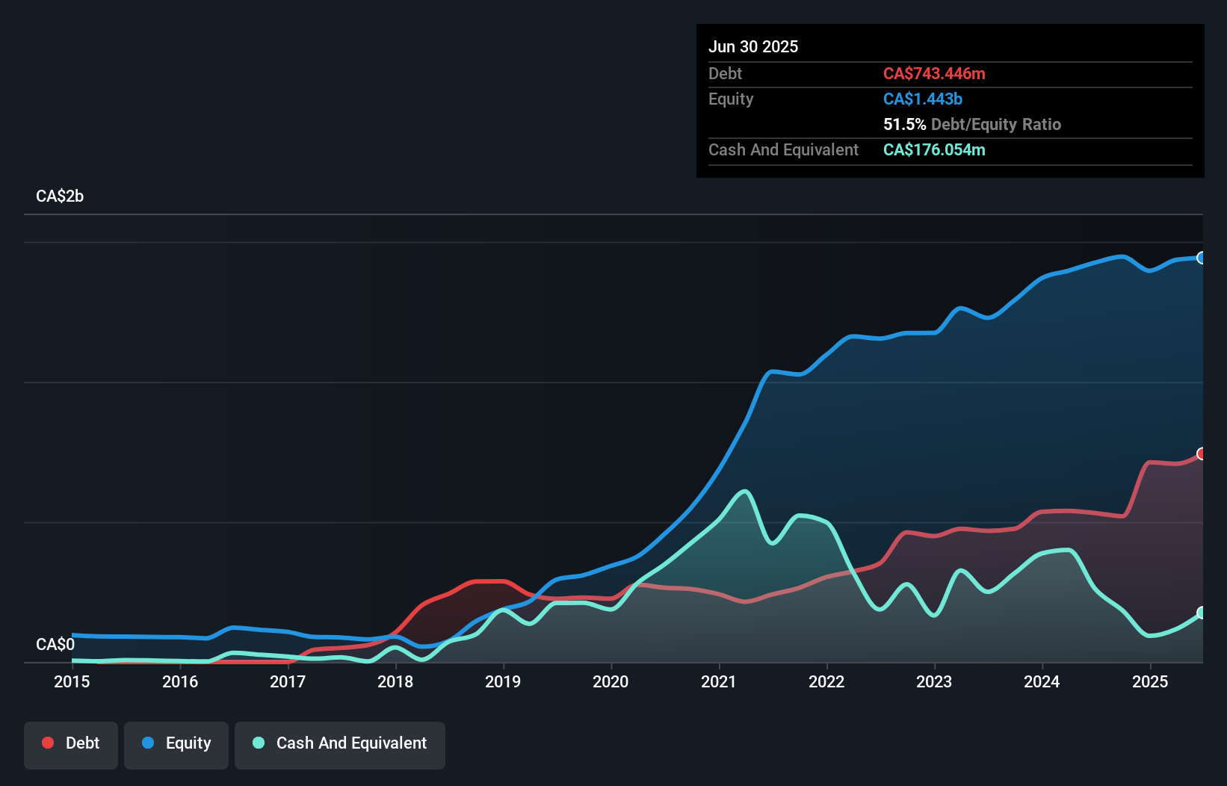Click the 2018 x-axis label
The width and height of the screenshot is (1227, 786).
395,681
